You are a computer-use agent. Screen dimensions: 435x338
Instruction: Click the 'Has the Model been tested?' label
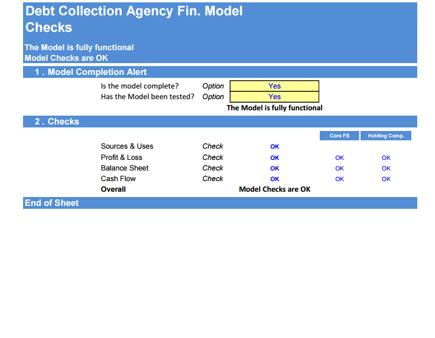point(148,97)
